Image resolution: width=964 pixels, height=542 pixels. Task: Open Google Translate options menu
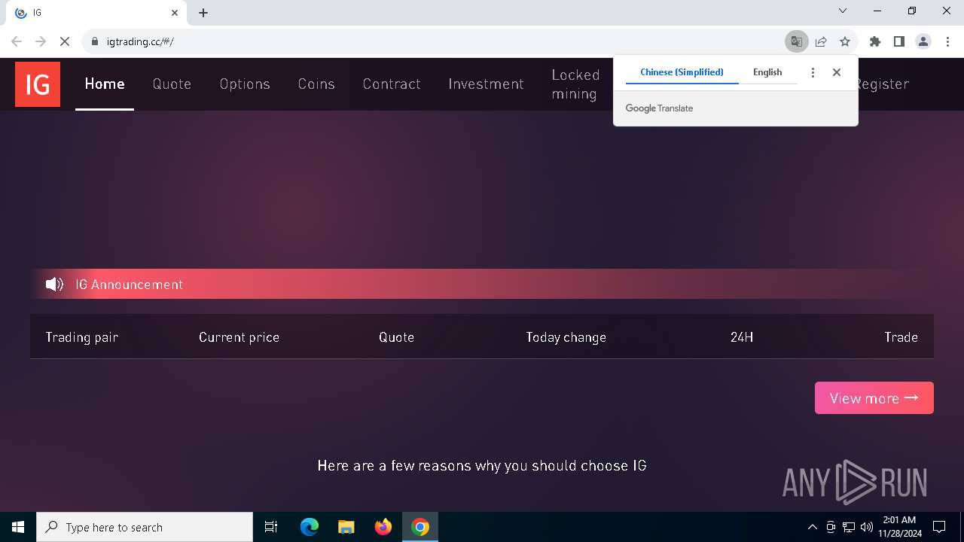(x=813, y=72)
